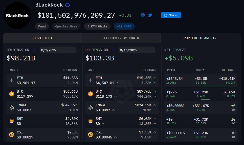The width and height of the screenshot is (244, 145).
Task: Select the ETH Whale tag
Action: (x=97, y=26)
